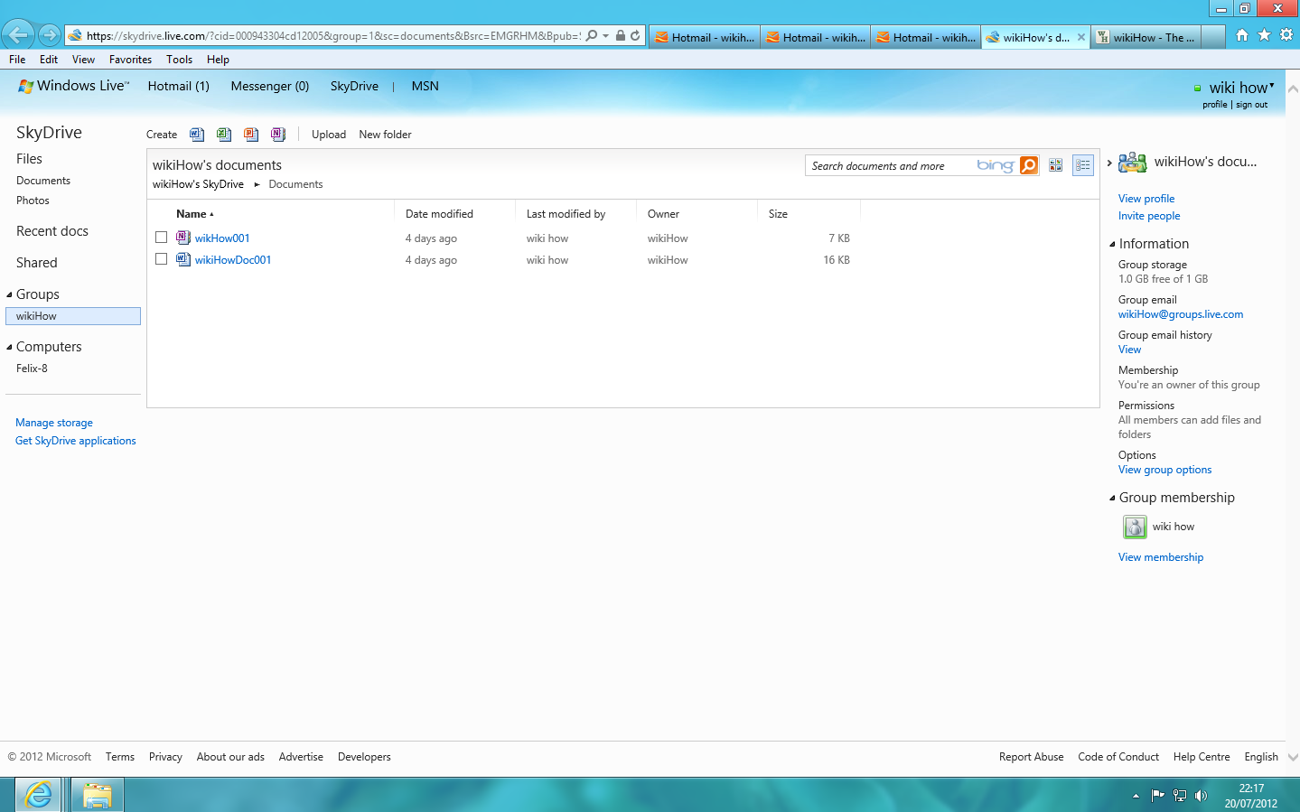Click the Windows Live logo
This screenshot has height=812, width=1300.
tap(73, 86)
